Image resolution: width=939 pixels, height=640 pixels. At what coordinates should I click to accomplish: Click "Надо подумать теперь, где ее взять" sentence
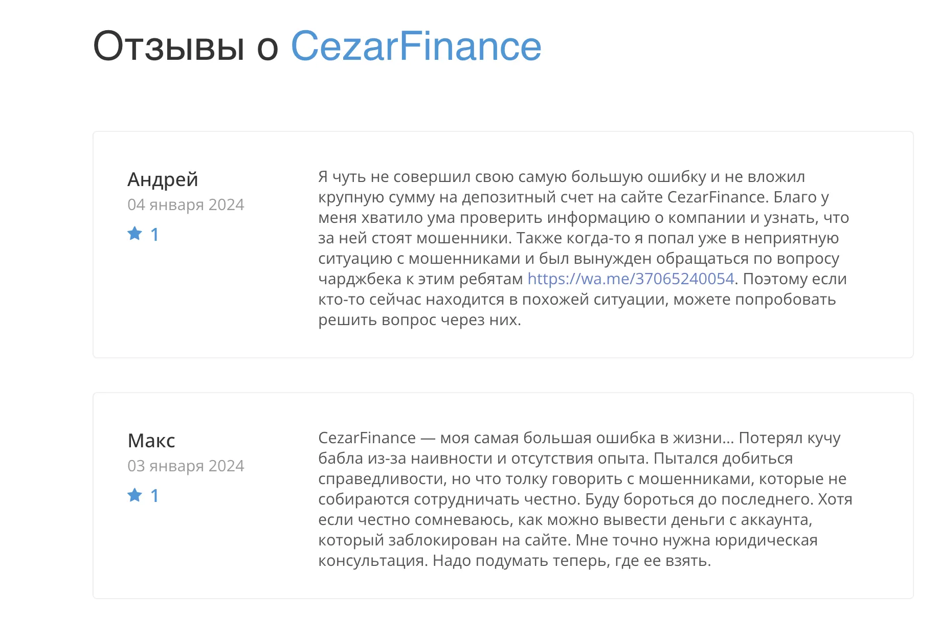point(572,561)
